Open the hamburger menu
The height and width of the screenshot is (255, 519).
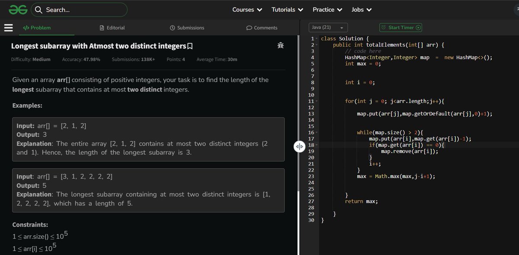(8, 28)
